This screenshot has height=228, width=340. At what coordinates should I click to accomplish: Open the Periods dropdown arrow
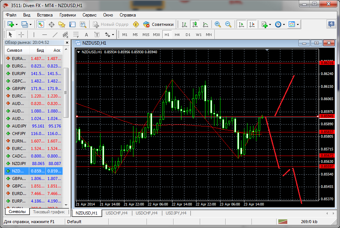284,24
